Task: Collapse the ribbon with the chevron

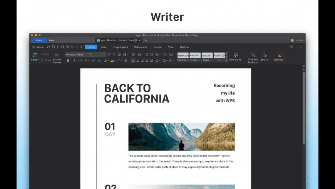Action: click(301, 47)
